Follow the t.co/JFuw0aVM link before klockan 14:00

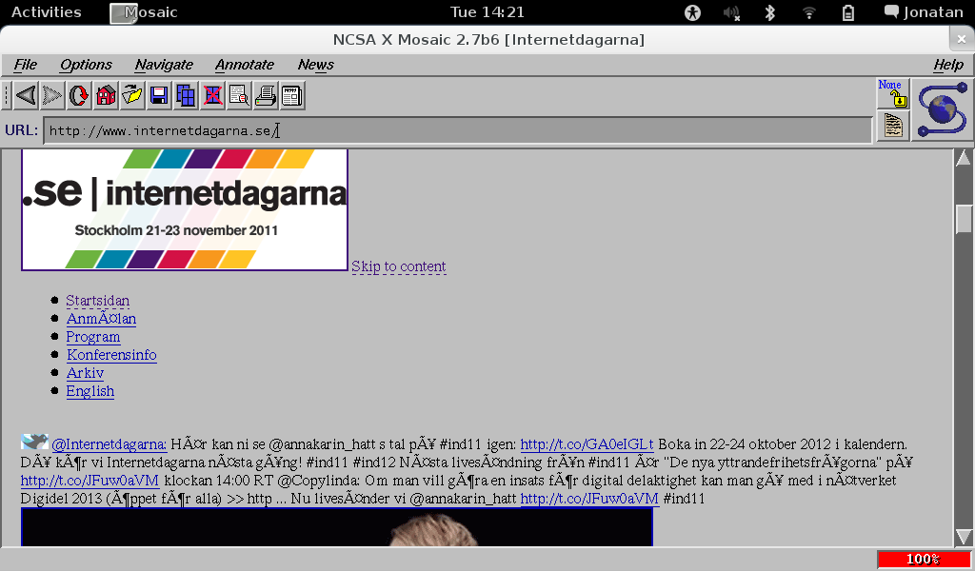90,481
